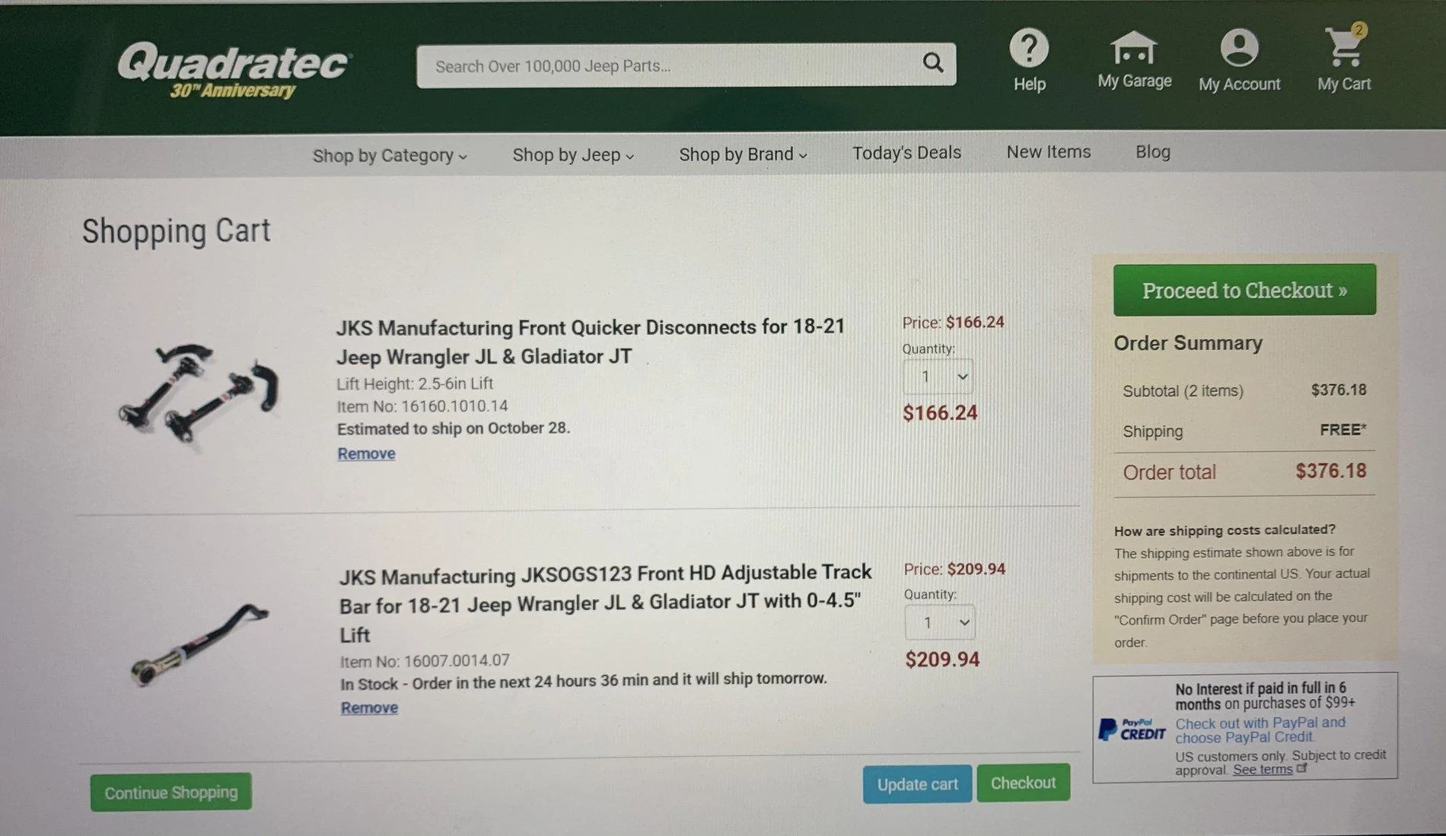Screen dimensions: 1446x836
Task: Open quantity dropdown for Quicker Disconnects
Action: point(938,377)
